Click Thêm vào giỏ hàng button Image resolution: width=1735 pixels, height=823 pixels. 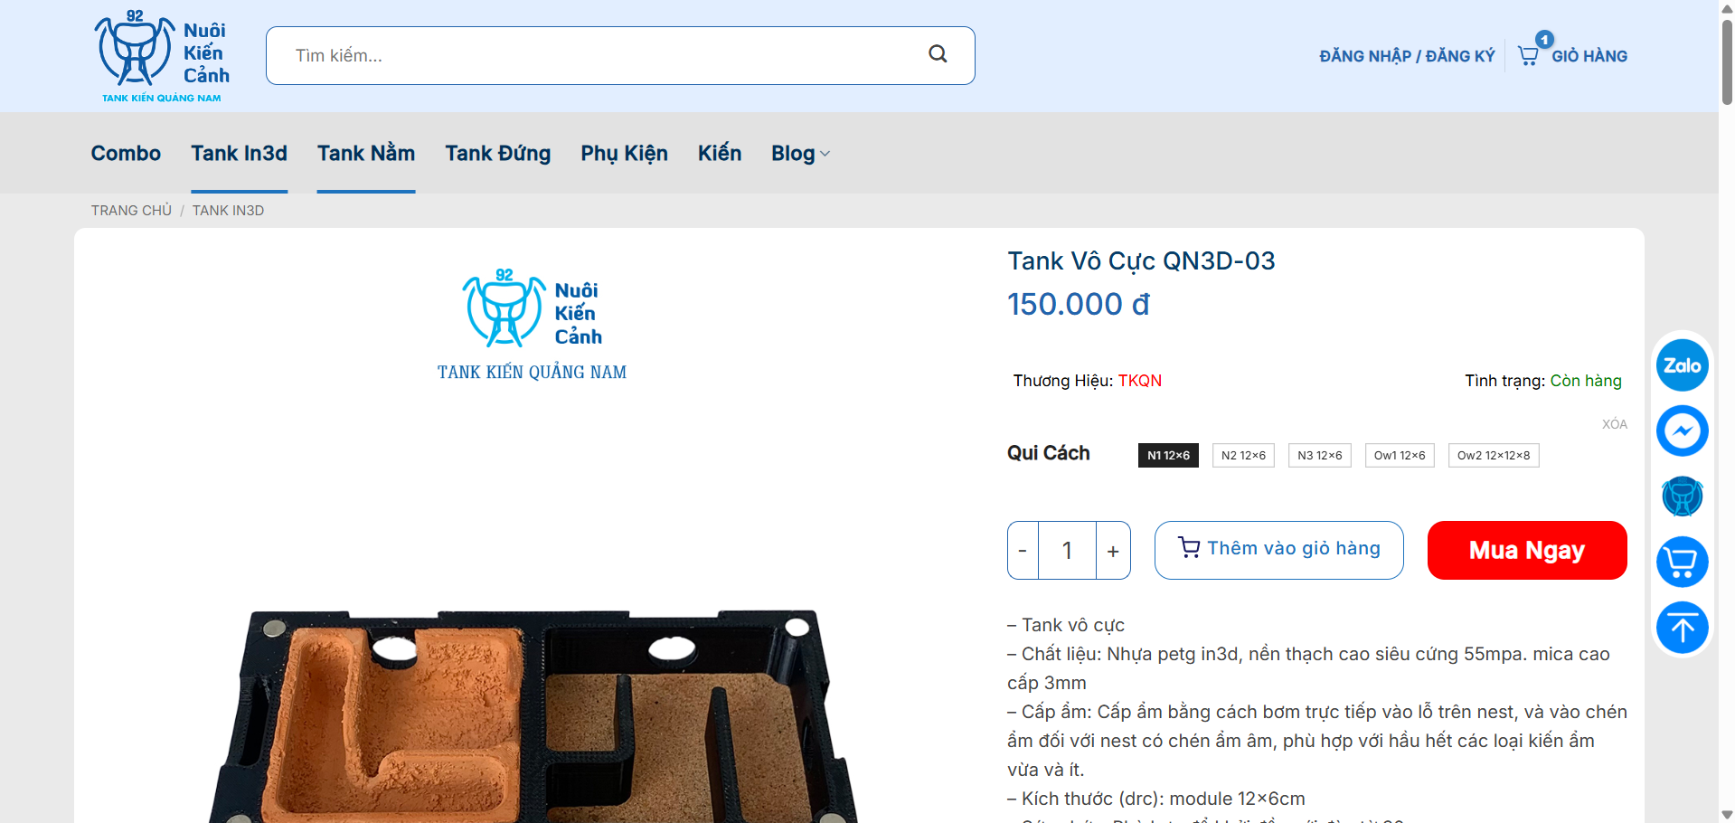coord(1278,550)
